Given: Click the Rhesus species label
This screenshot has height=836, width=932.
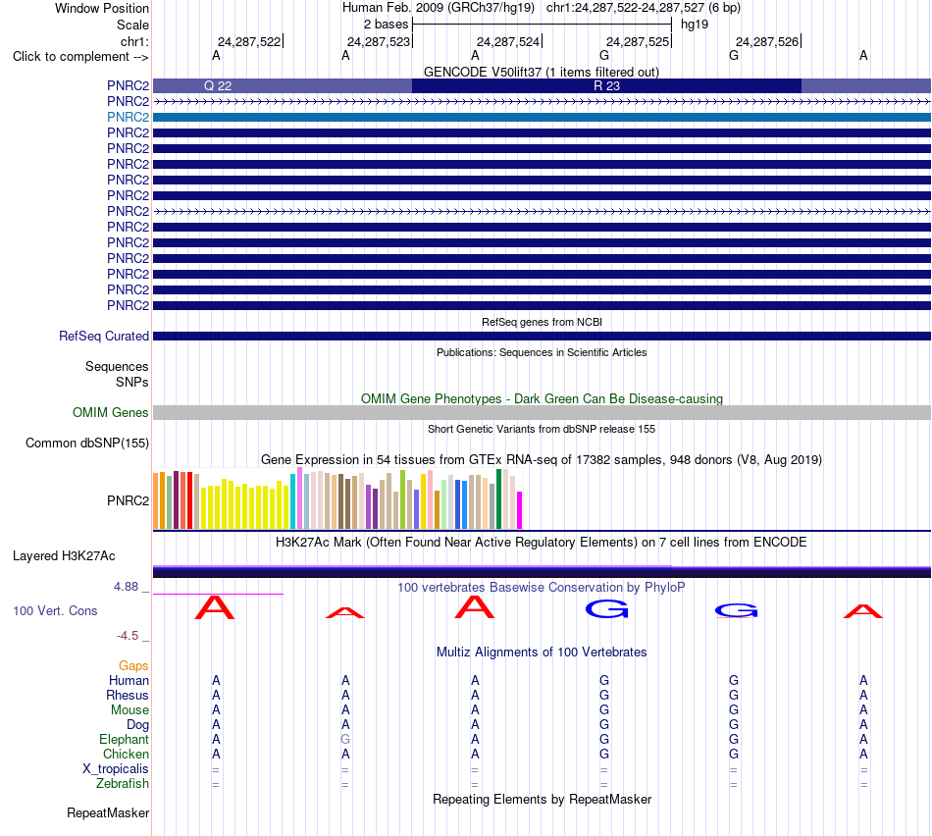Looking at the screenshot, I should pos(128,695).
